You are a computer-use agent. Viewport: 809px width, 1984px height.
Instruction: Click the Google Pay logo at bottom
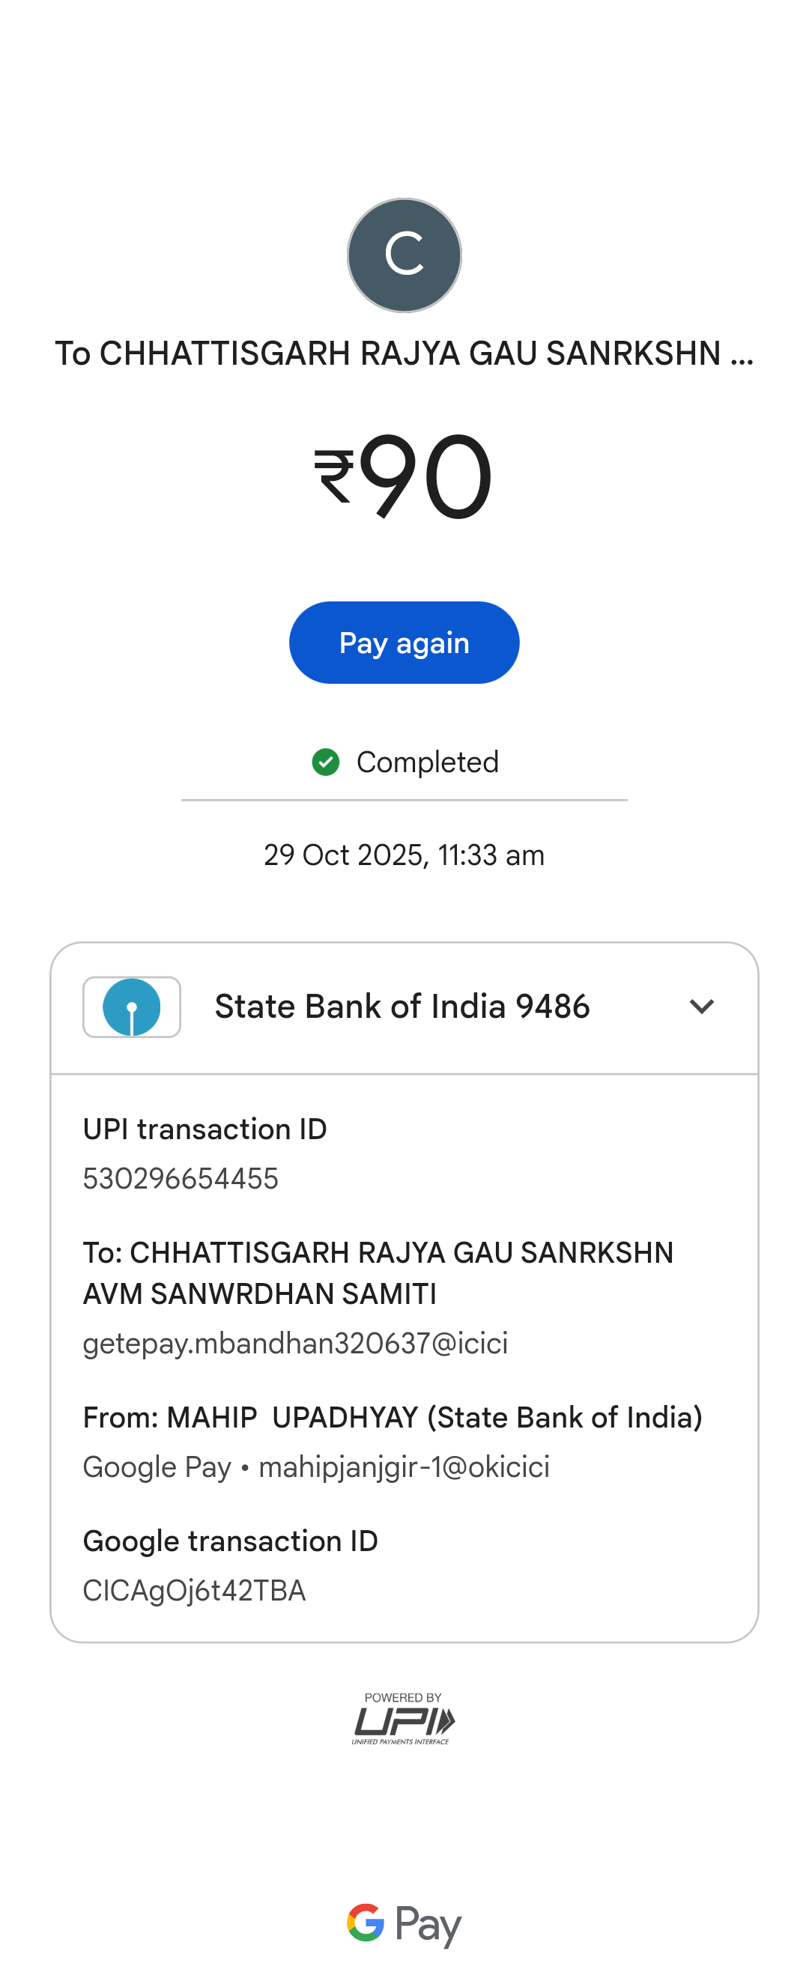click(404, 1923)
